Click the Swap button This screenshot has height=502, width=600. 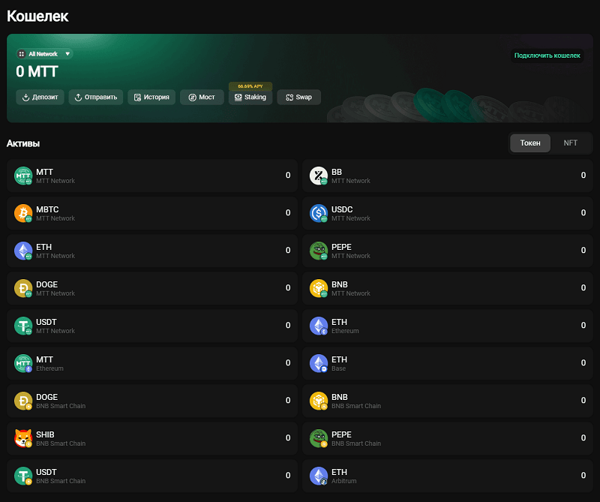[x=298, y=97]
